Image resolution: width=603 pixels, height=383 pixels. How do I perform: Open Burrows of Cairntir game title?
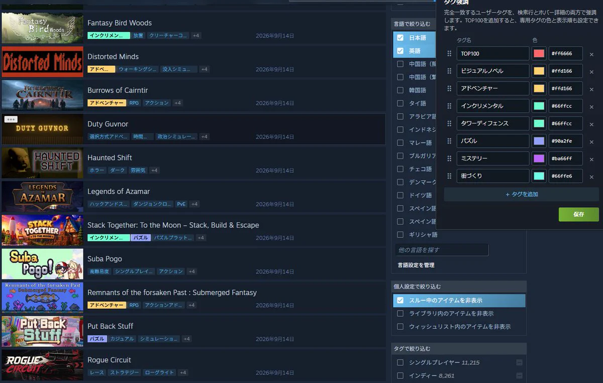tap(118, 90)
